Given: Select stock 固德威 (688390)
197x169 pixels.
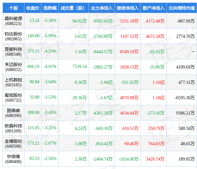Looking at the screenshot, I should [13, 113].
